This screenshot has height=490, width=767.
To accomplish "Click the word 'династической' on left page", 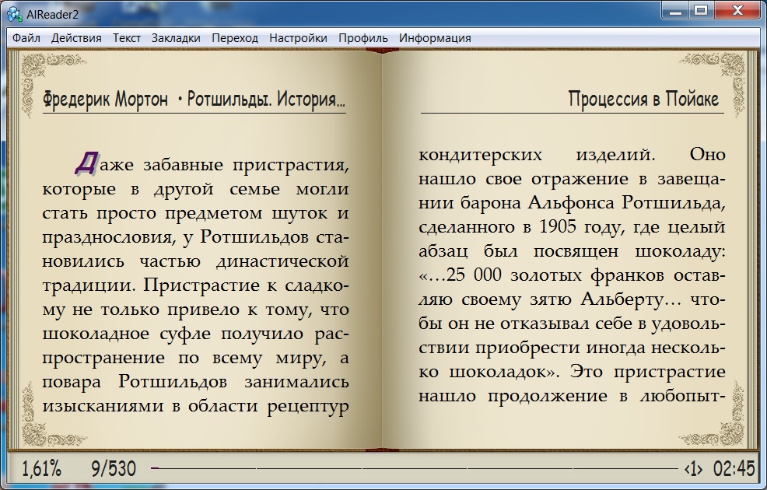I will (x=282, y=261).
